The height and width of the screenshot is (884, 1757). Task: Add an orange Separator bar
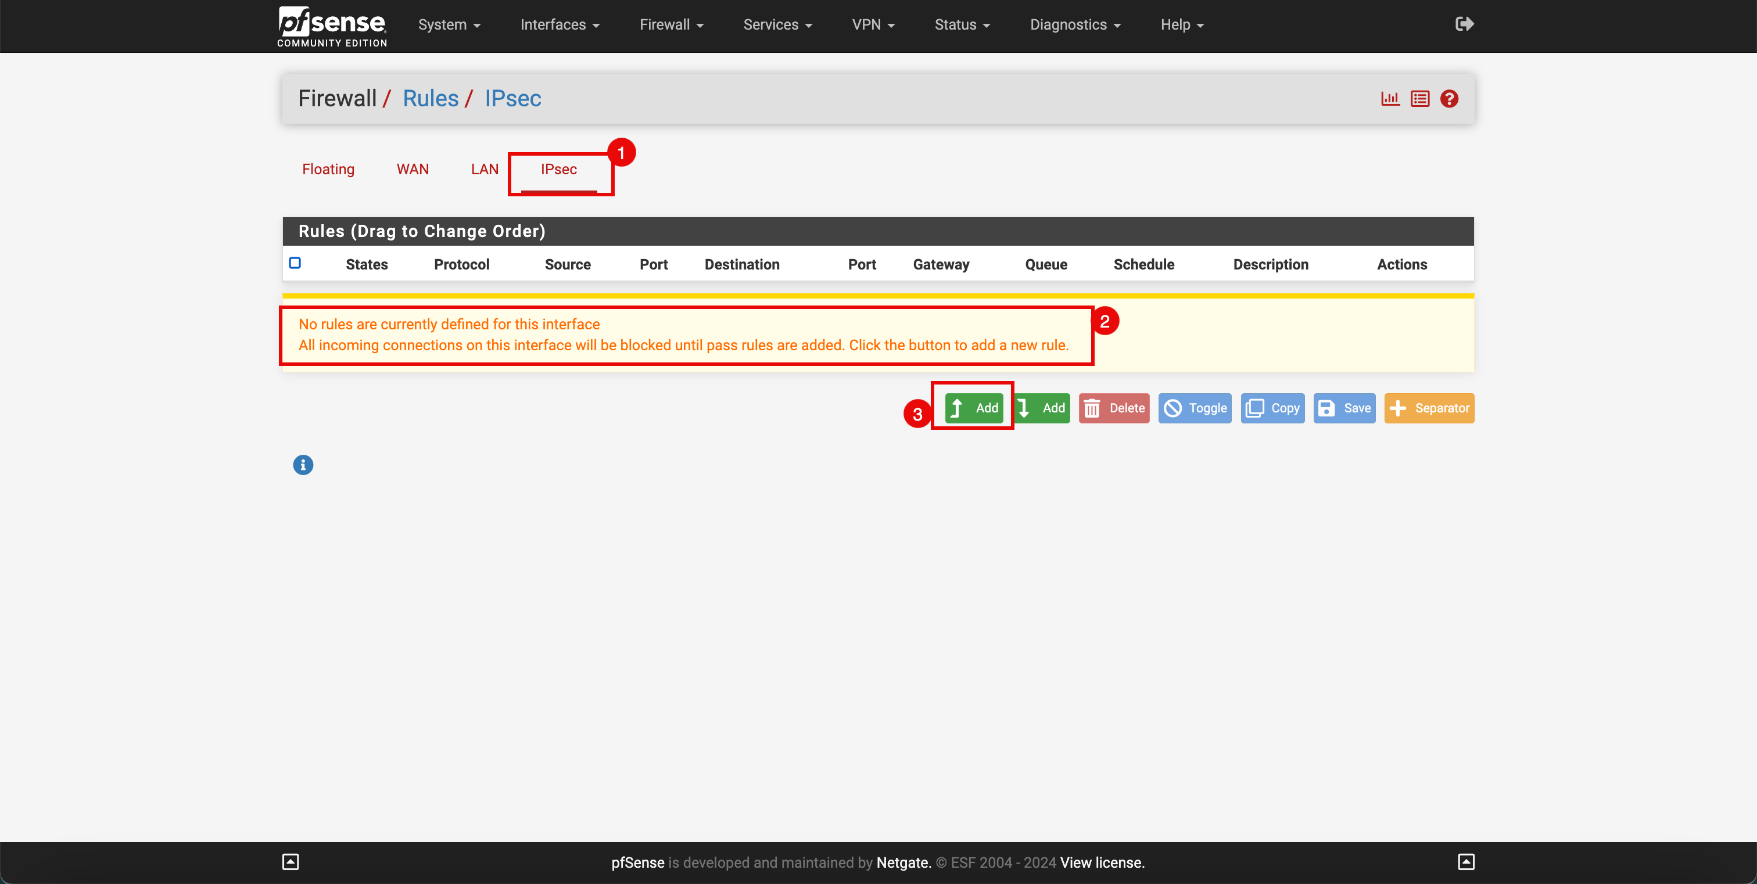coord(1429,408)
